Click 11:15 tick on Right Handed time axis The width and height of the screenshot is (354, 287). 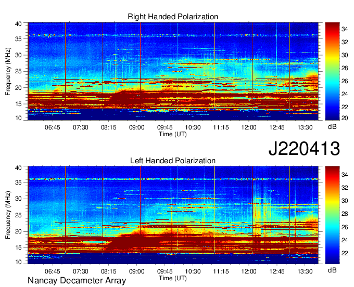click(221, 127)
